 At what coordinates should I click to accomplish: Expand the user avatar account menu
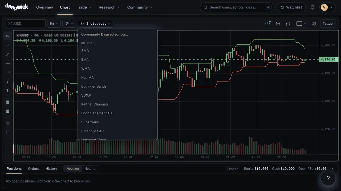click(x=327, y=7)
